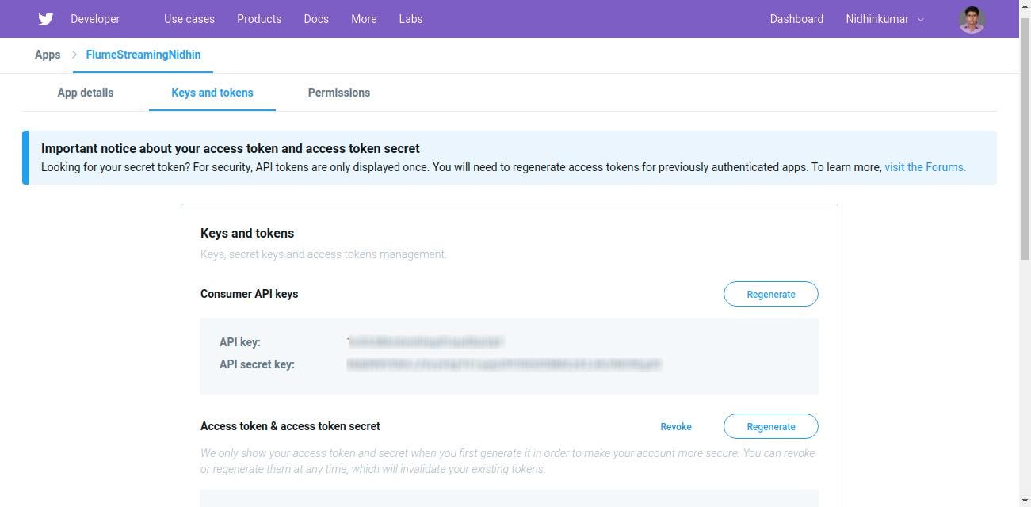Open the Docs menu
This screenshot has height=507, width=1031.
point(316,19)
